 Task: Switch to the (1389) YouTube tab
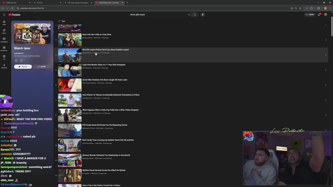(x=16, y=3)
